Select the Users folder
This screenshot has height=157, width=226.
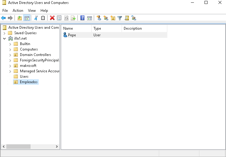24,77
